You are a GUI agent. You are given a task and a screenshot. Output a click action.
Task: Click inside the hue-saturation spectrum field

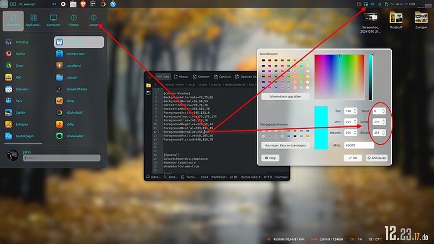point(340,77)
